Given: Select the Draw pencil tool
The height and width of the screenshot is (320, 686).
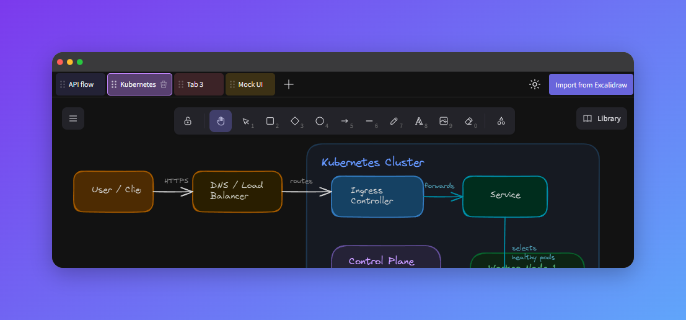Looking at the screenshot, I should pos(394,122).
